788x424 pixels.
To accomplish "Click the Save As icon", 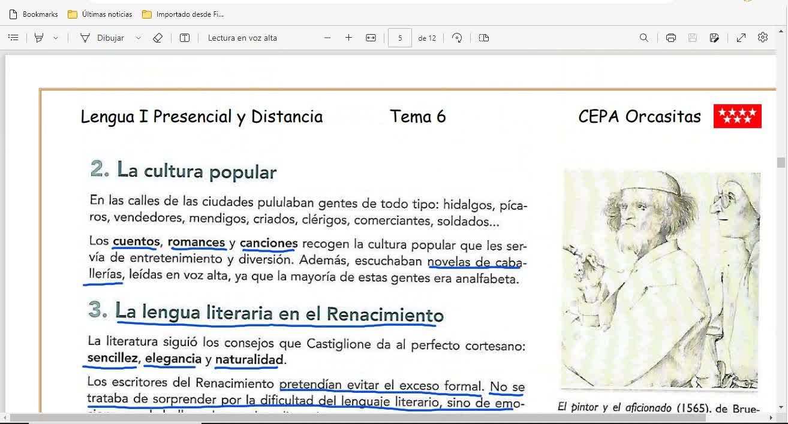I will point(714,38).
